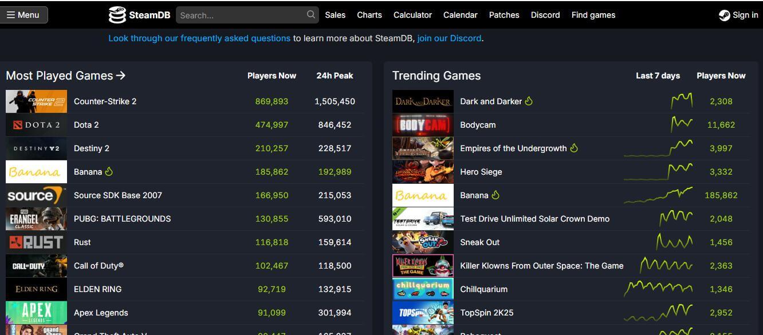This screenshot has width=763, height=335.
Task: Open the Rust game logo thumbnail
Action: [x=36, y=242]
